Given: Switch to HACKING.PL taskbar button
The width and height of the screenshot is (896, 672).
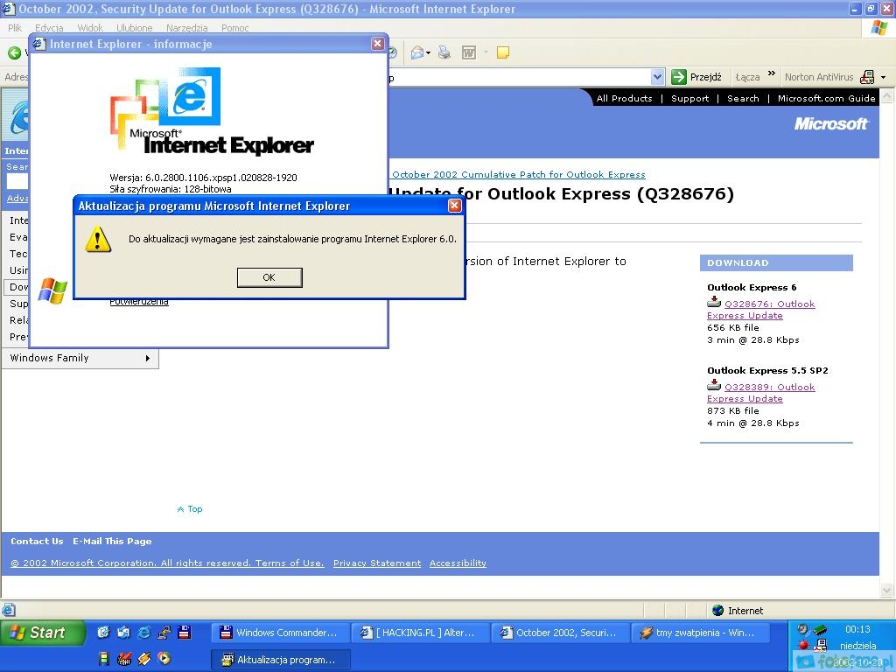Looking at the screenshot, I should tap(420, 633).
